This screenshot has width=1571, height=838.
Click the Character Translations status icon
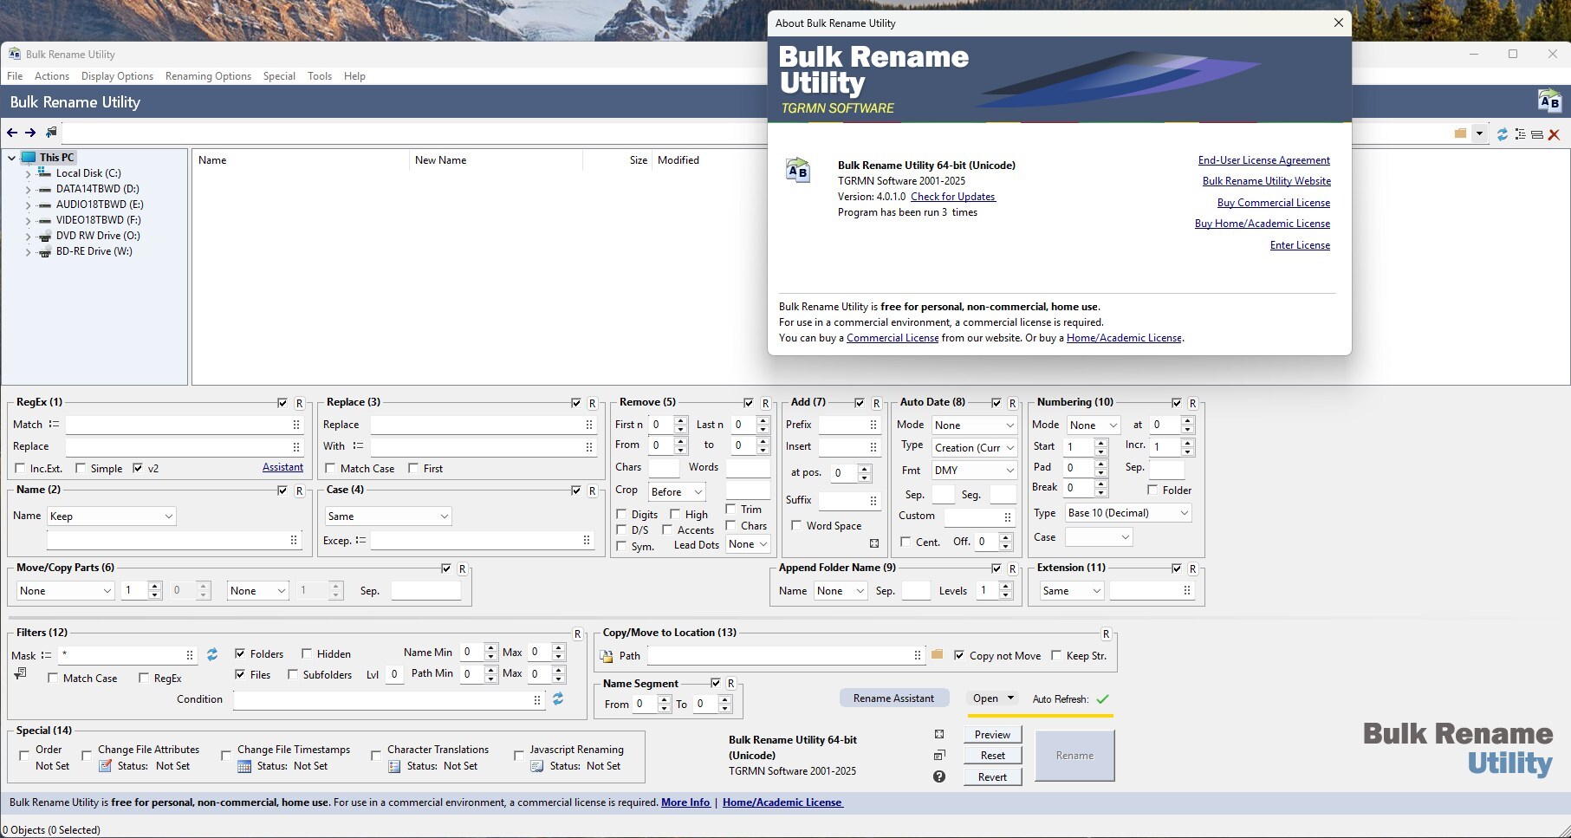pos(394,766)
